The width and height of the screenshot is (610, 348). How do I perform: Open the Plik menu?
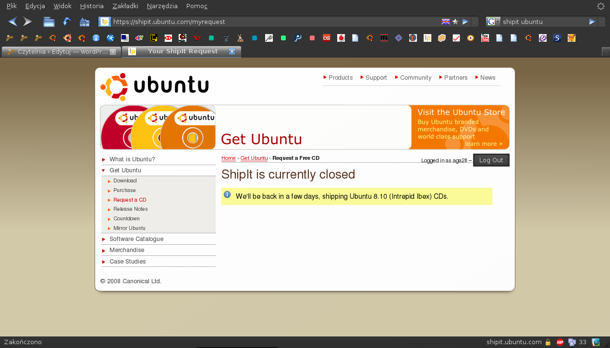[x=12, y=6]
